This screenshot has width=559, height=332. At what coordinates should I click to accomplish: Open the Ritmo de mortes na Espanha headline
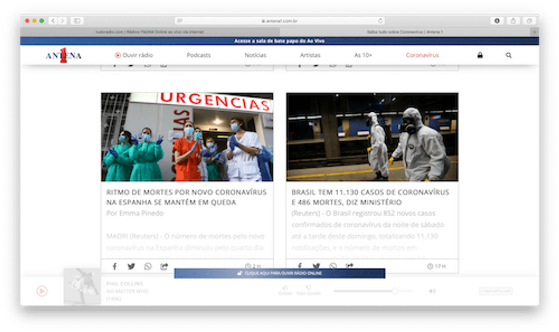pos(186,197)
